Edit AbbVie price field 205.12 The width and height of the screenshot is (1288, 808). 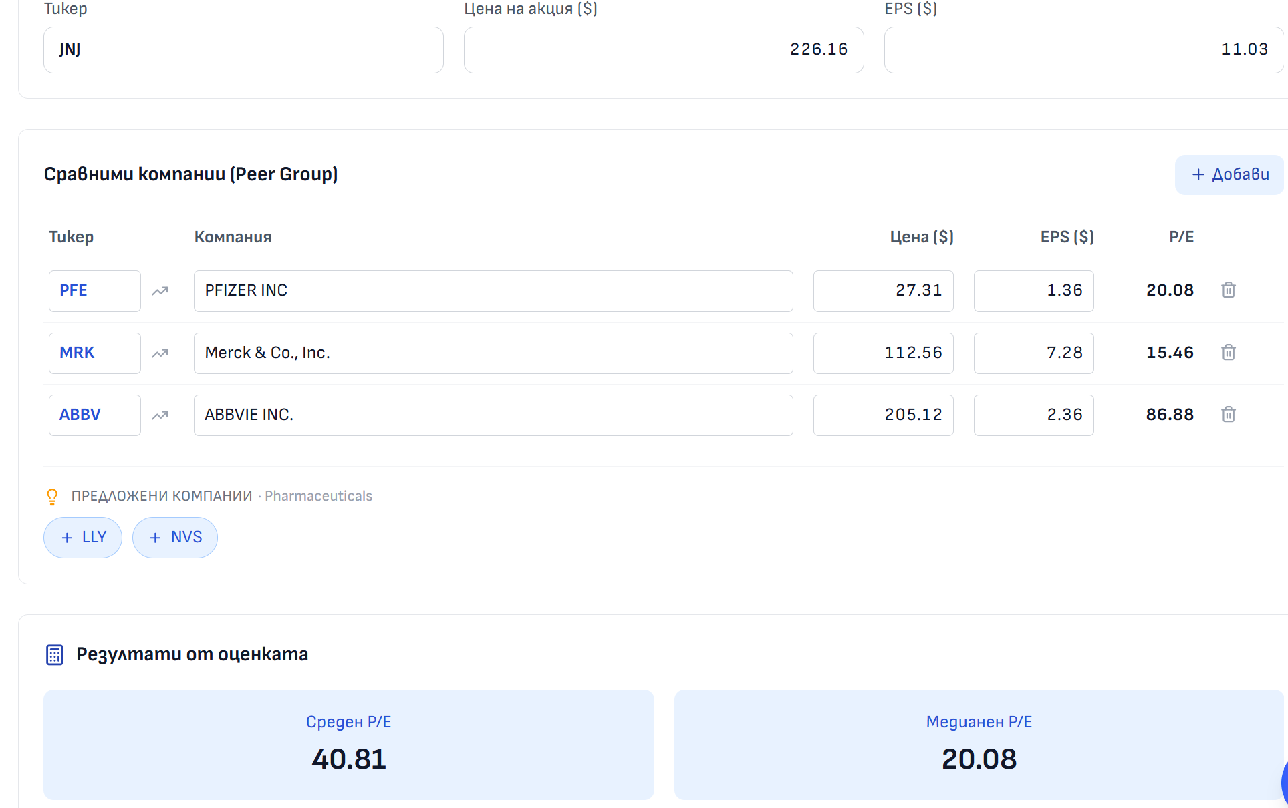coord(884,415)
